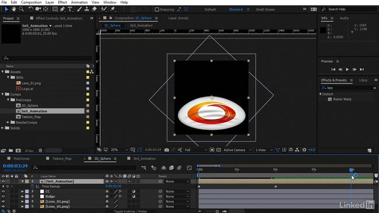Hide the Bulge layer

point(3,196)
